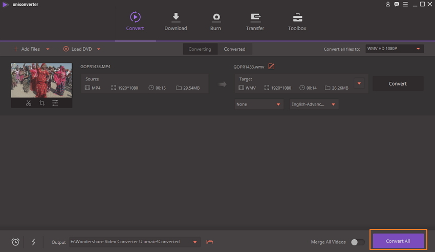Open the Convert tab
435x252 pixels.
135,21
